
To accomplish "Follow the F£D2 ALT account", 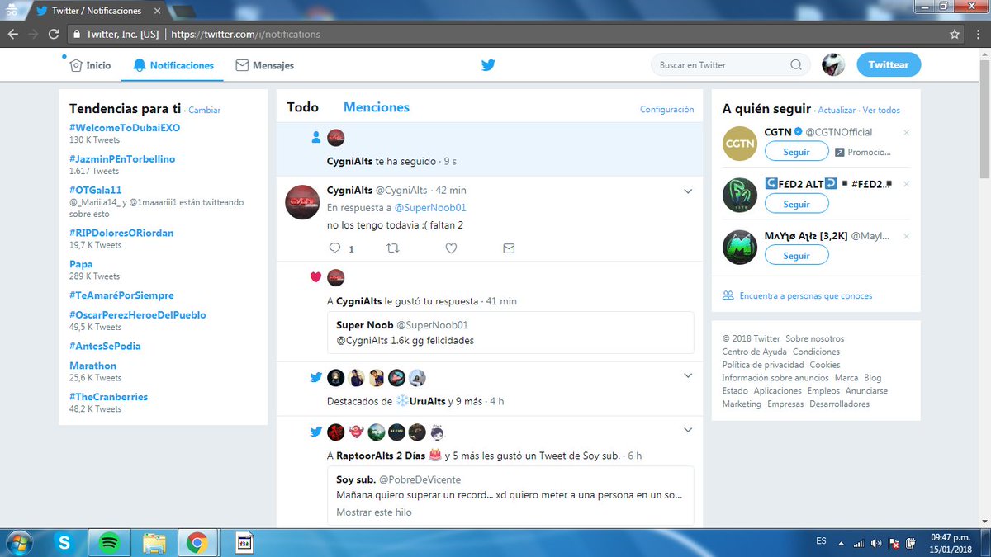I will coord(796,204).
